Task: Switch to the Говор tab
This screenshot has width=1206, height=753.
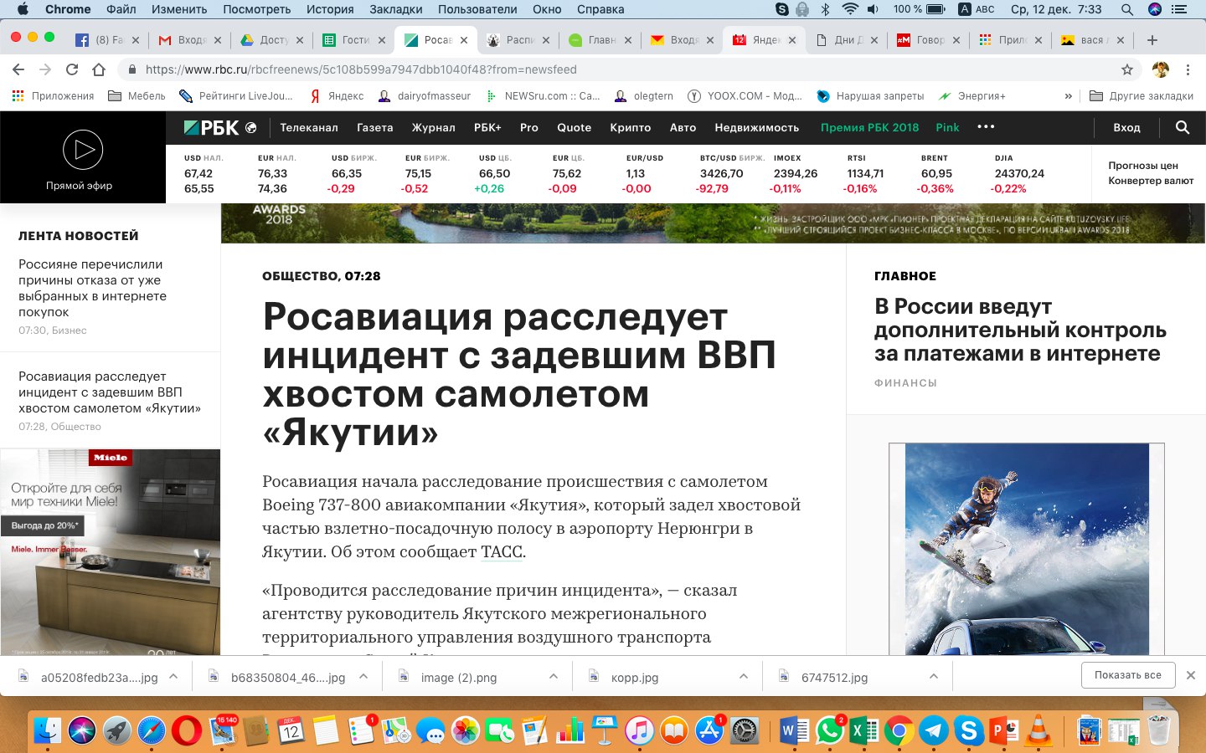Action: click(x=929, y=39)
